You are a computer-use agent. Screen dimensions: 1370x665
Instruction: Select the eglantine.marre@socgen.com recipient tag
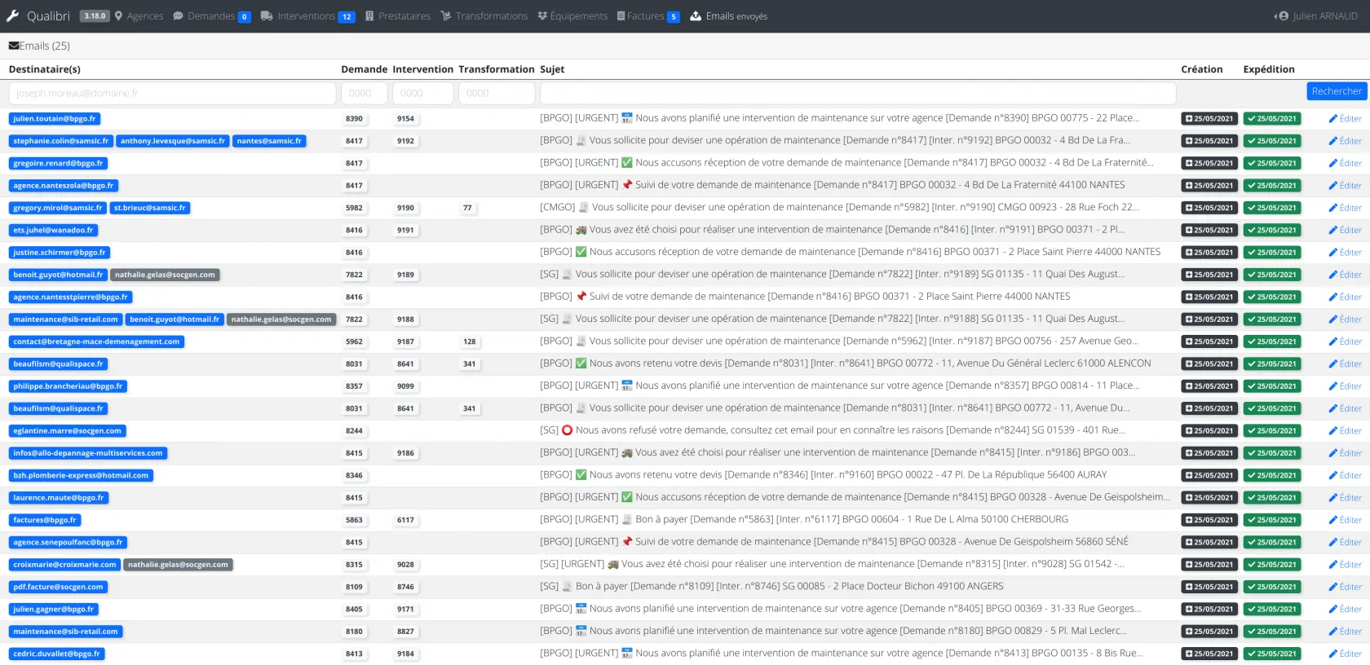(67, 431)
